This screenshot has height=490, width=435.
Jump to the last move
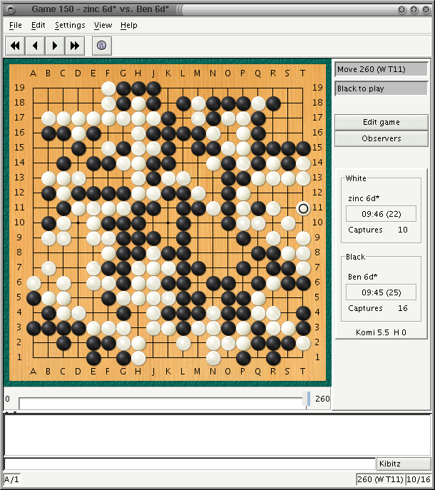coord(75,46)
